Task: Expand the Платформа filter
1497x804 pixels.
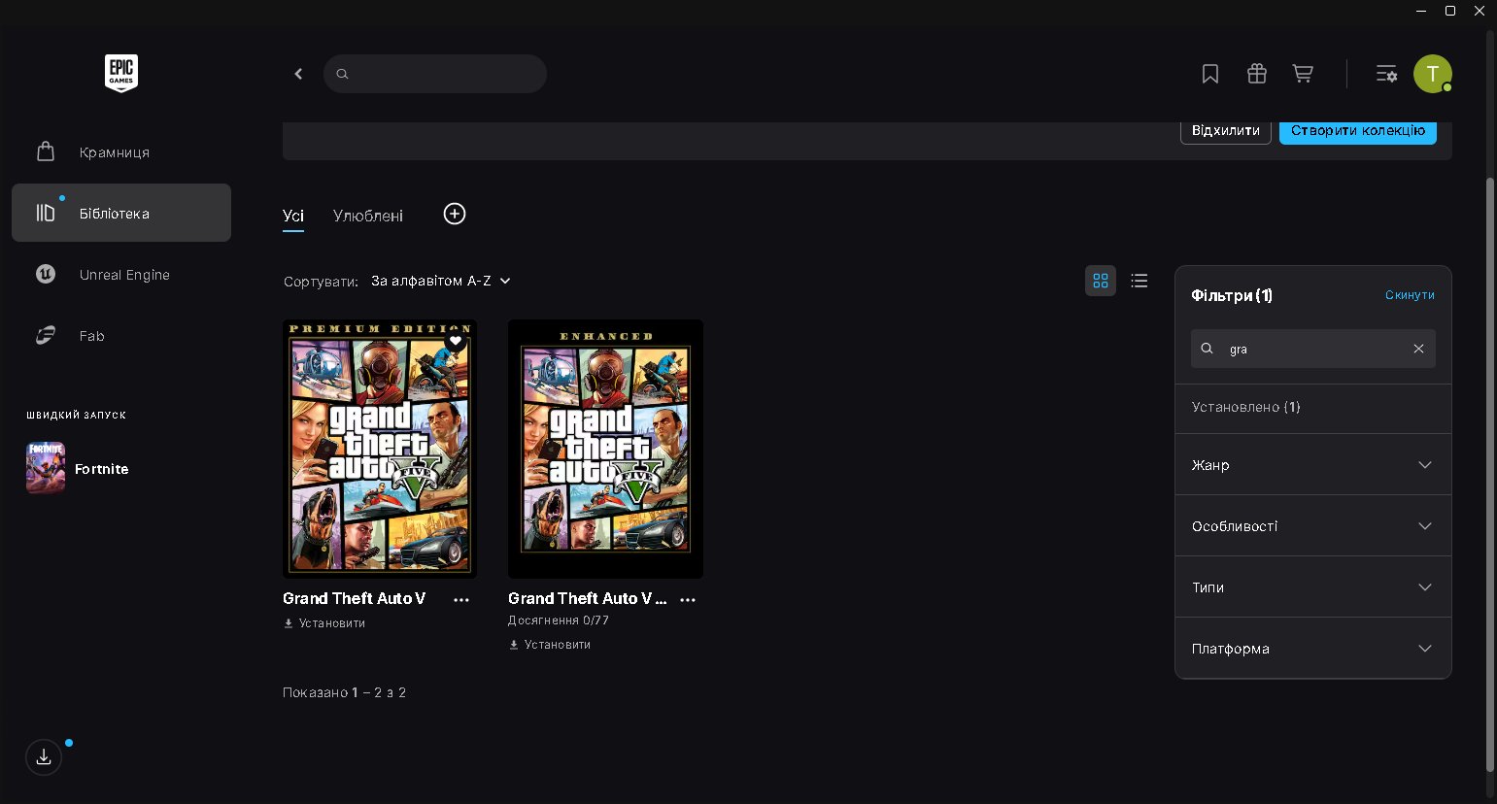Action: 1313,649
